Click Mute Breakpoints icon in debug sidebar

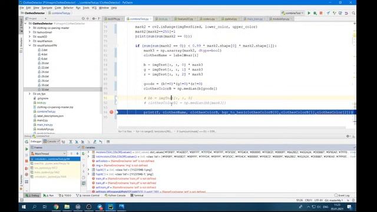[27, 174]
